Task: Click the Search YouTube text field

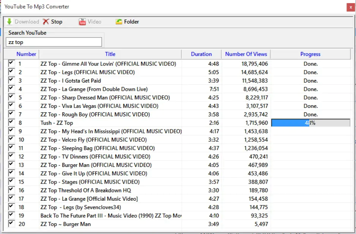Action: pyautogui.click(x=54, y=42)
